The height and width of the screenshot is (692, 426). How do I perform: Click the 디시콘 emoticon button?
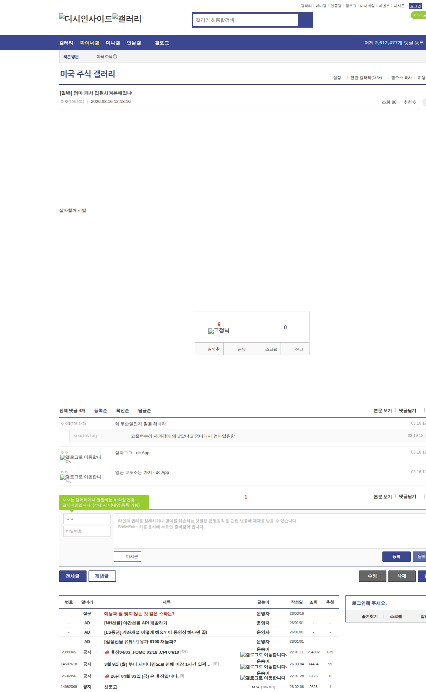pos(127,556)
